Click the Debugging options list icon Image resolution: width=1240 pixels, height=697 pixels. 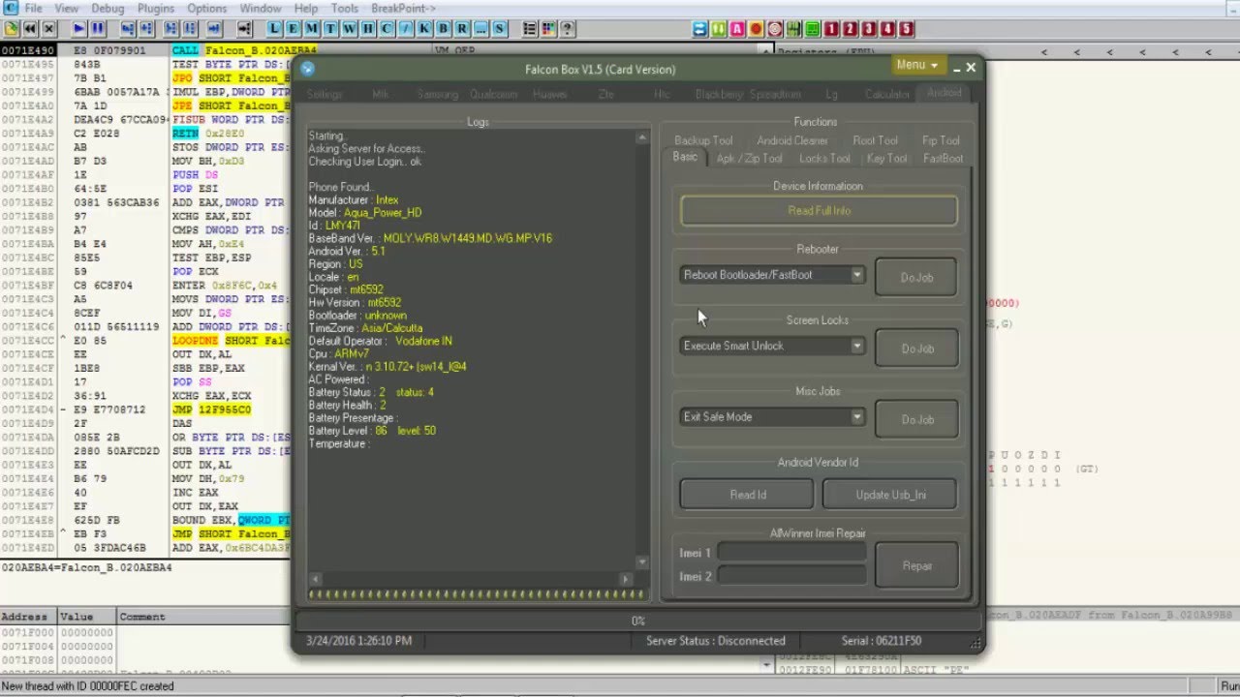coord(530,28)
